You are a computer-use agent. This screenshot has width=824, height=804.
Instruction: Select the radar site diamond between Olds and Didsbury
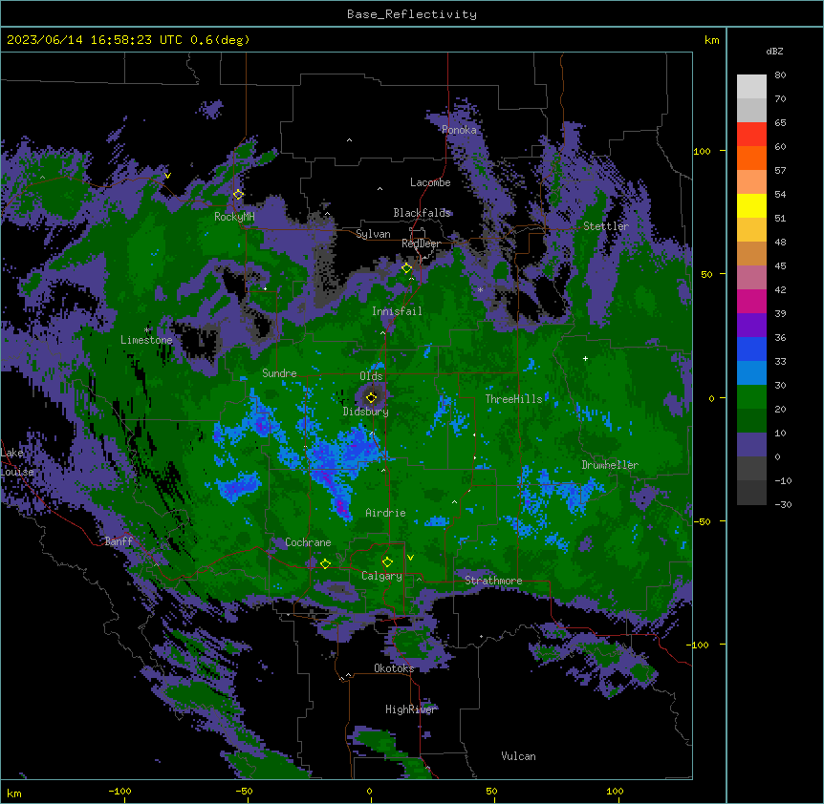coord(371,397)
